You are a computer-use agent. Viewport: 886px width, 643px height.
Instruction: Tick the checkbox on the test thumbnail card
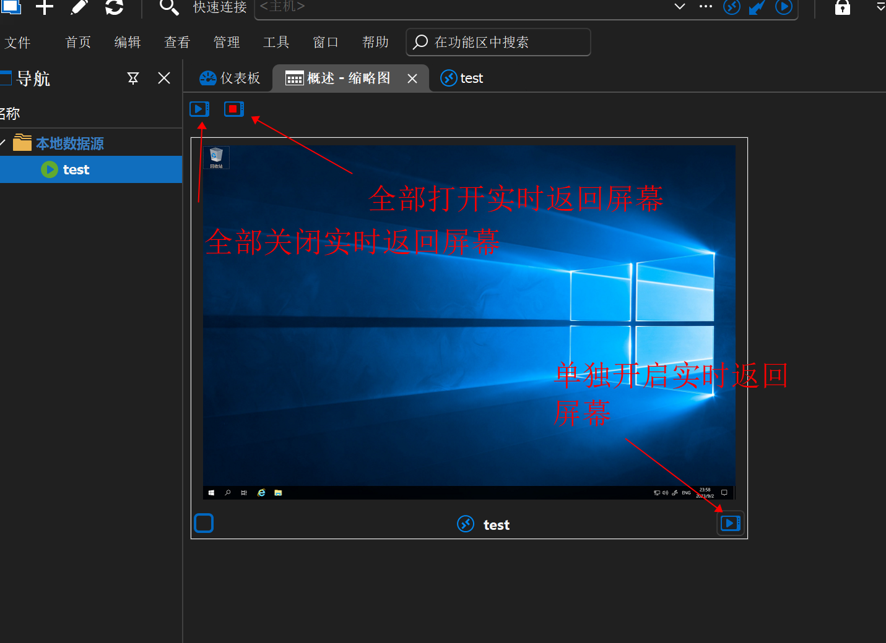point(204,523)
